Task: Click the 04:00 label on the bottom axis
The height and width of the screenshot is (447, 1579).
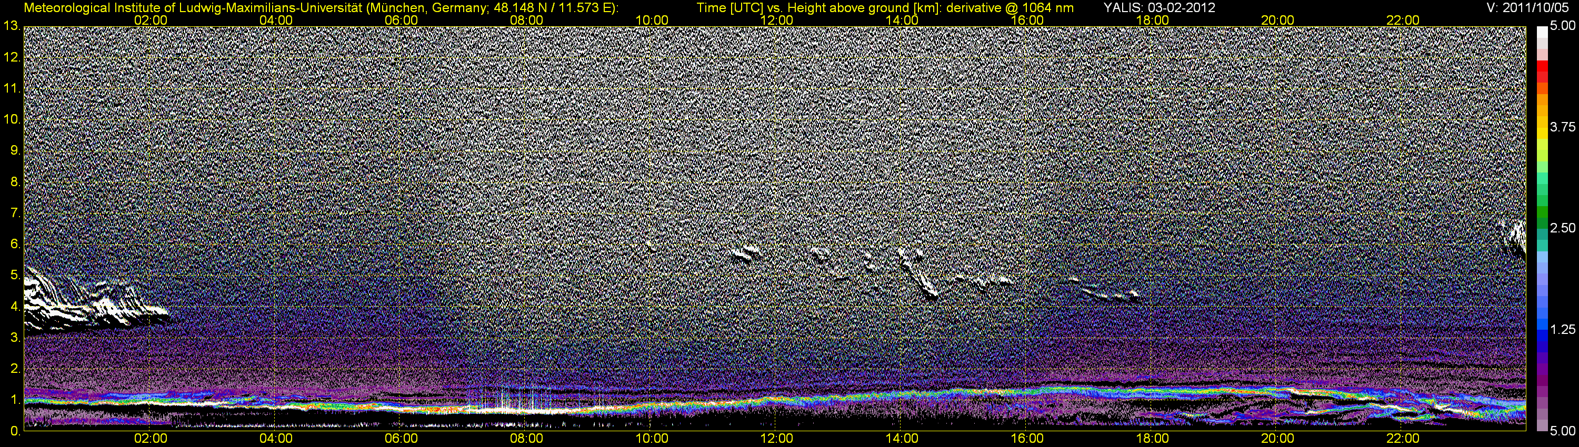Action: pyautogui.click(x=276, y=439)
